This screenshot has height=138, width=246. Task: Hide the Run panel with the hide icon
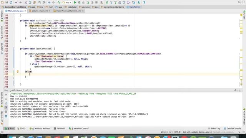[x=240, y=90]
